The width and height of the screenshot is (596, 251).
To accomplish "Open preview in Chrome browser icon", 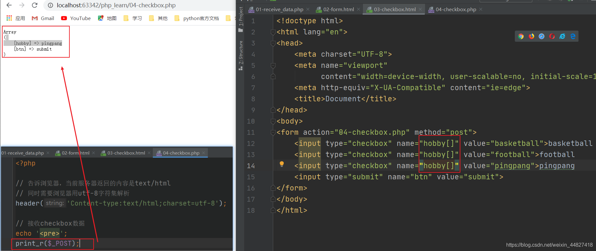I will point(521,36).
